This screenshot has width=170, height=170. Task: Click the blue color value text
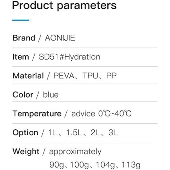pyautogui.click(x=51, y=95)
